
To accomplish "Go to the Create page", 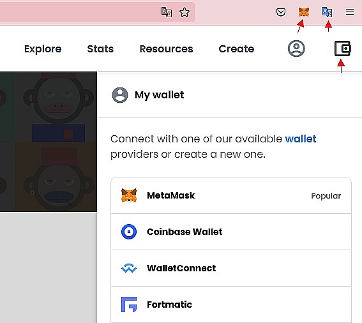I will click(x=236, y=49).
